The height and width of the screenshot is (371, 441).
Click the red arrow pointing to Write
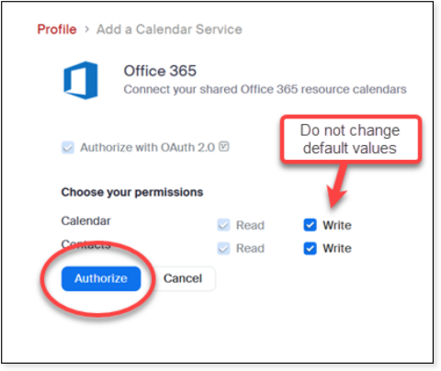click(337, 186)
